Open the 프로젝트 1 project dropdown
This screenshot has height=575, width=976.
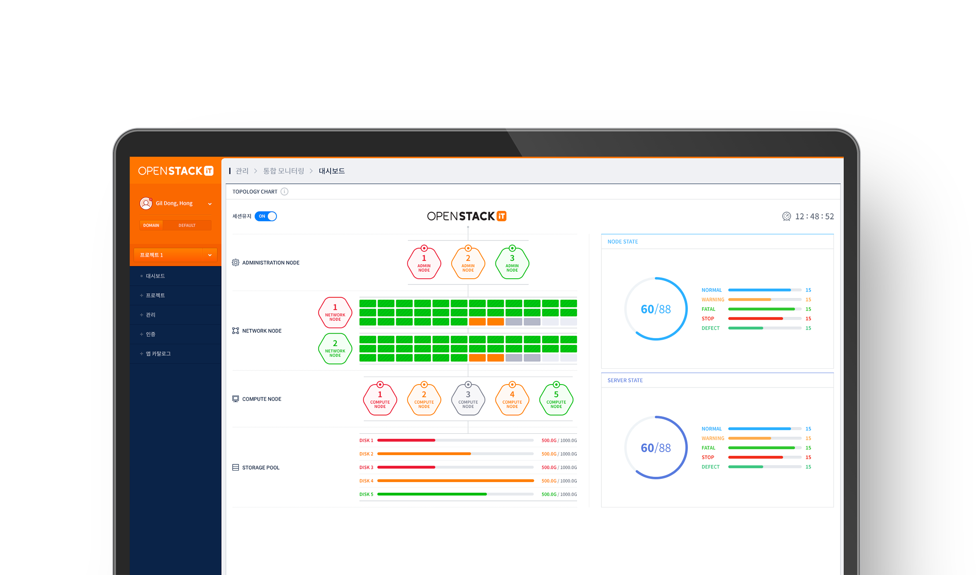pos(210,255)
